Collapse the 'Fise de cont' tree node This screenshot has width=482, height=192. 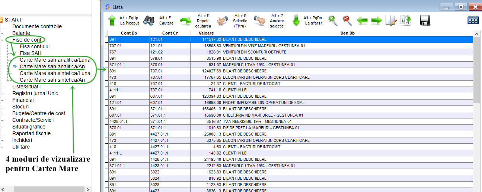point(26,40)
